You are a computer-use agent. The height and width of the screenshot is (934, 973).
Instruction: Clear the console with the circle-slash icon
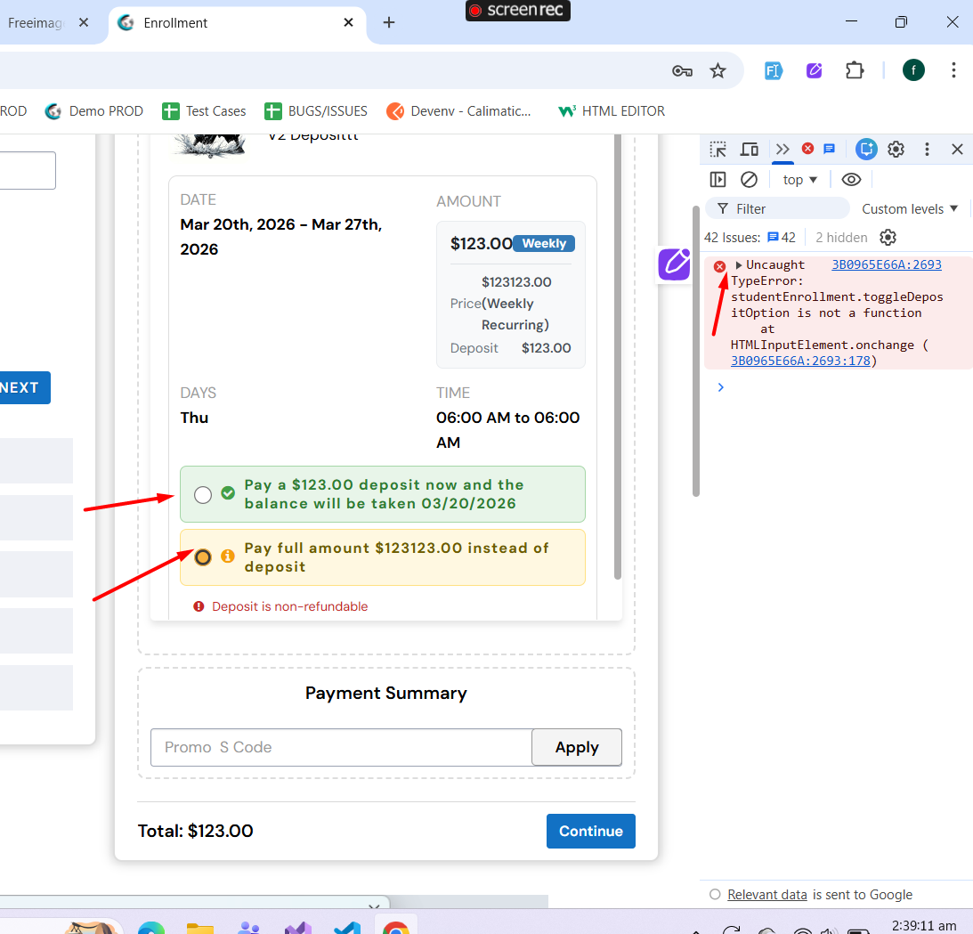749,179
